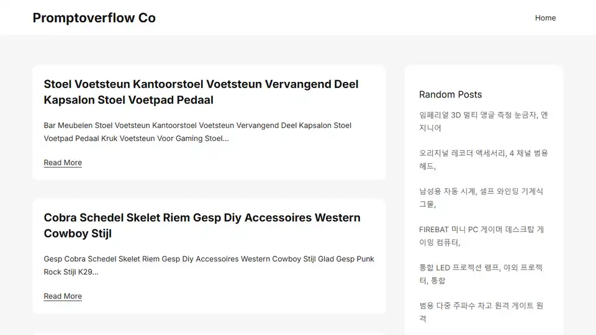Click the Promptoverflow Co site title
Screen dimensions: 596x335
point(94,18)
